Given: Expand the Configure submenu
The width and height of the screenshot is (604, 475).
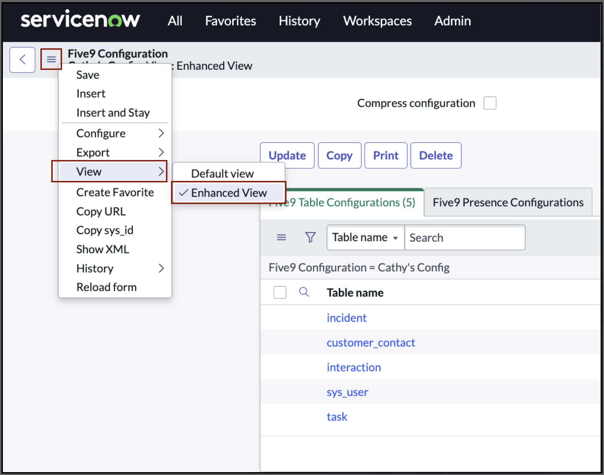Looking at the screenshot, I should (x=115, y=133).
